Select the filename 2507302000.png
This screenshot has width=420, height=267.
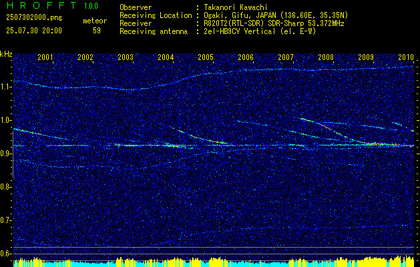pyautogui.click(x=34, y=18)
